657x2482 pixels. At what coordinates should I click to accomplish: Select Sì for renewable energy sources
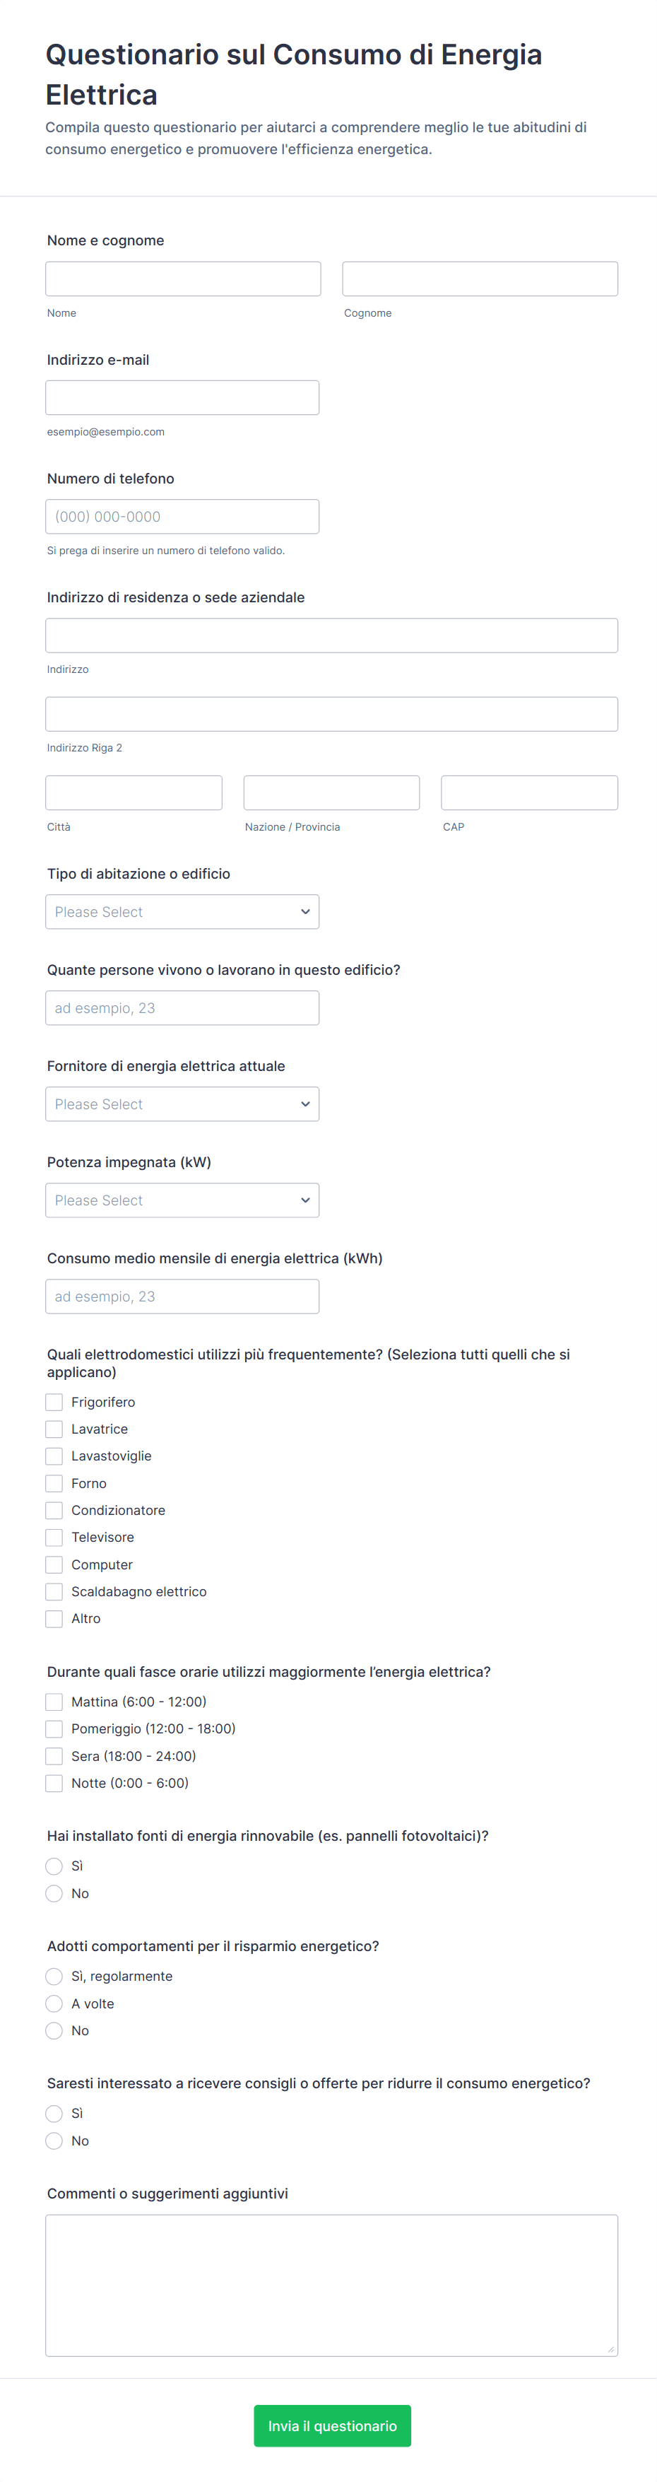pos(55,1866)
